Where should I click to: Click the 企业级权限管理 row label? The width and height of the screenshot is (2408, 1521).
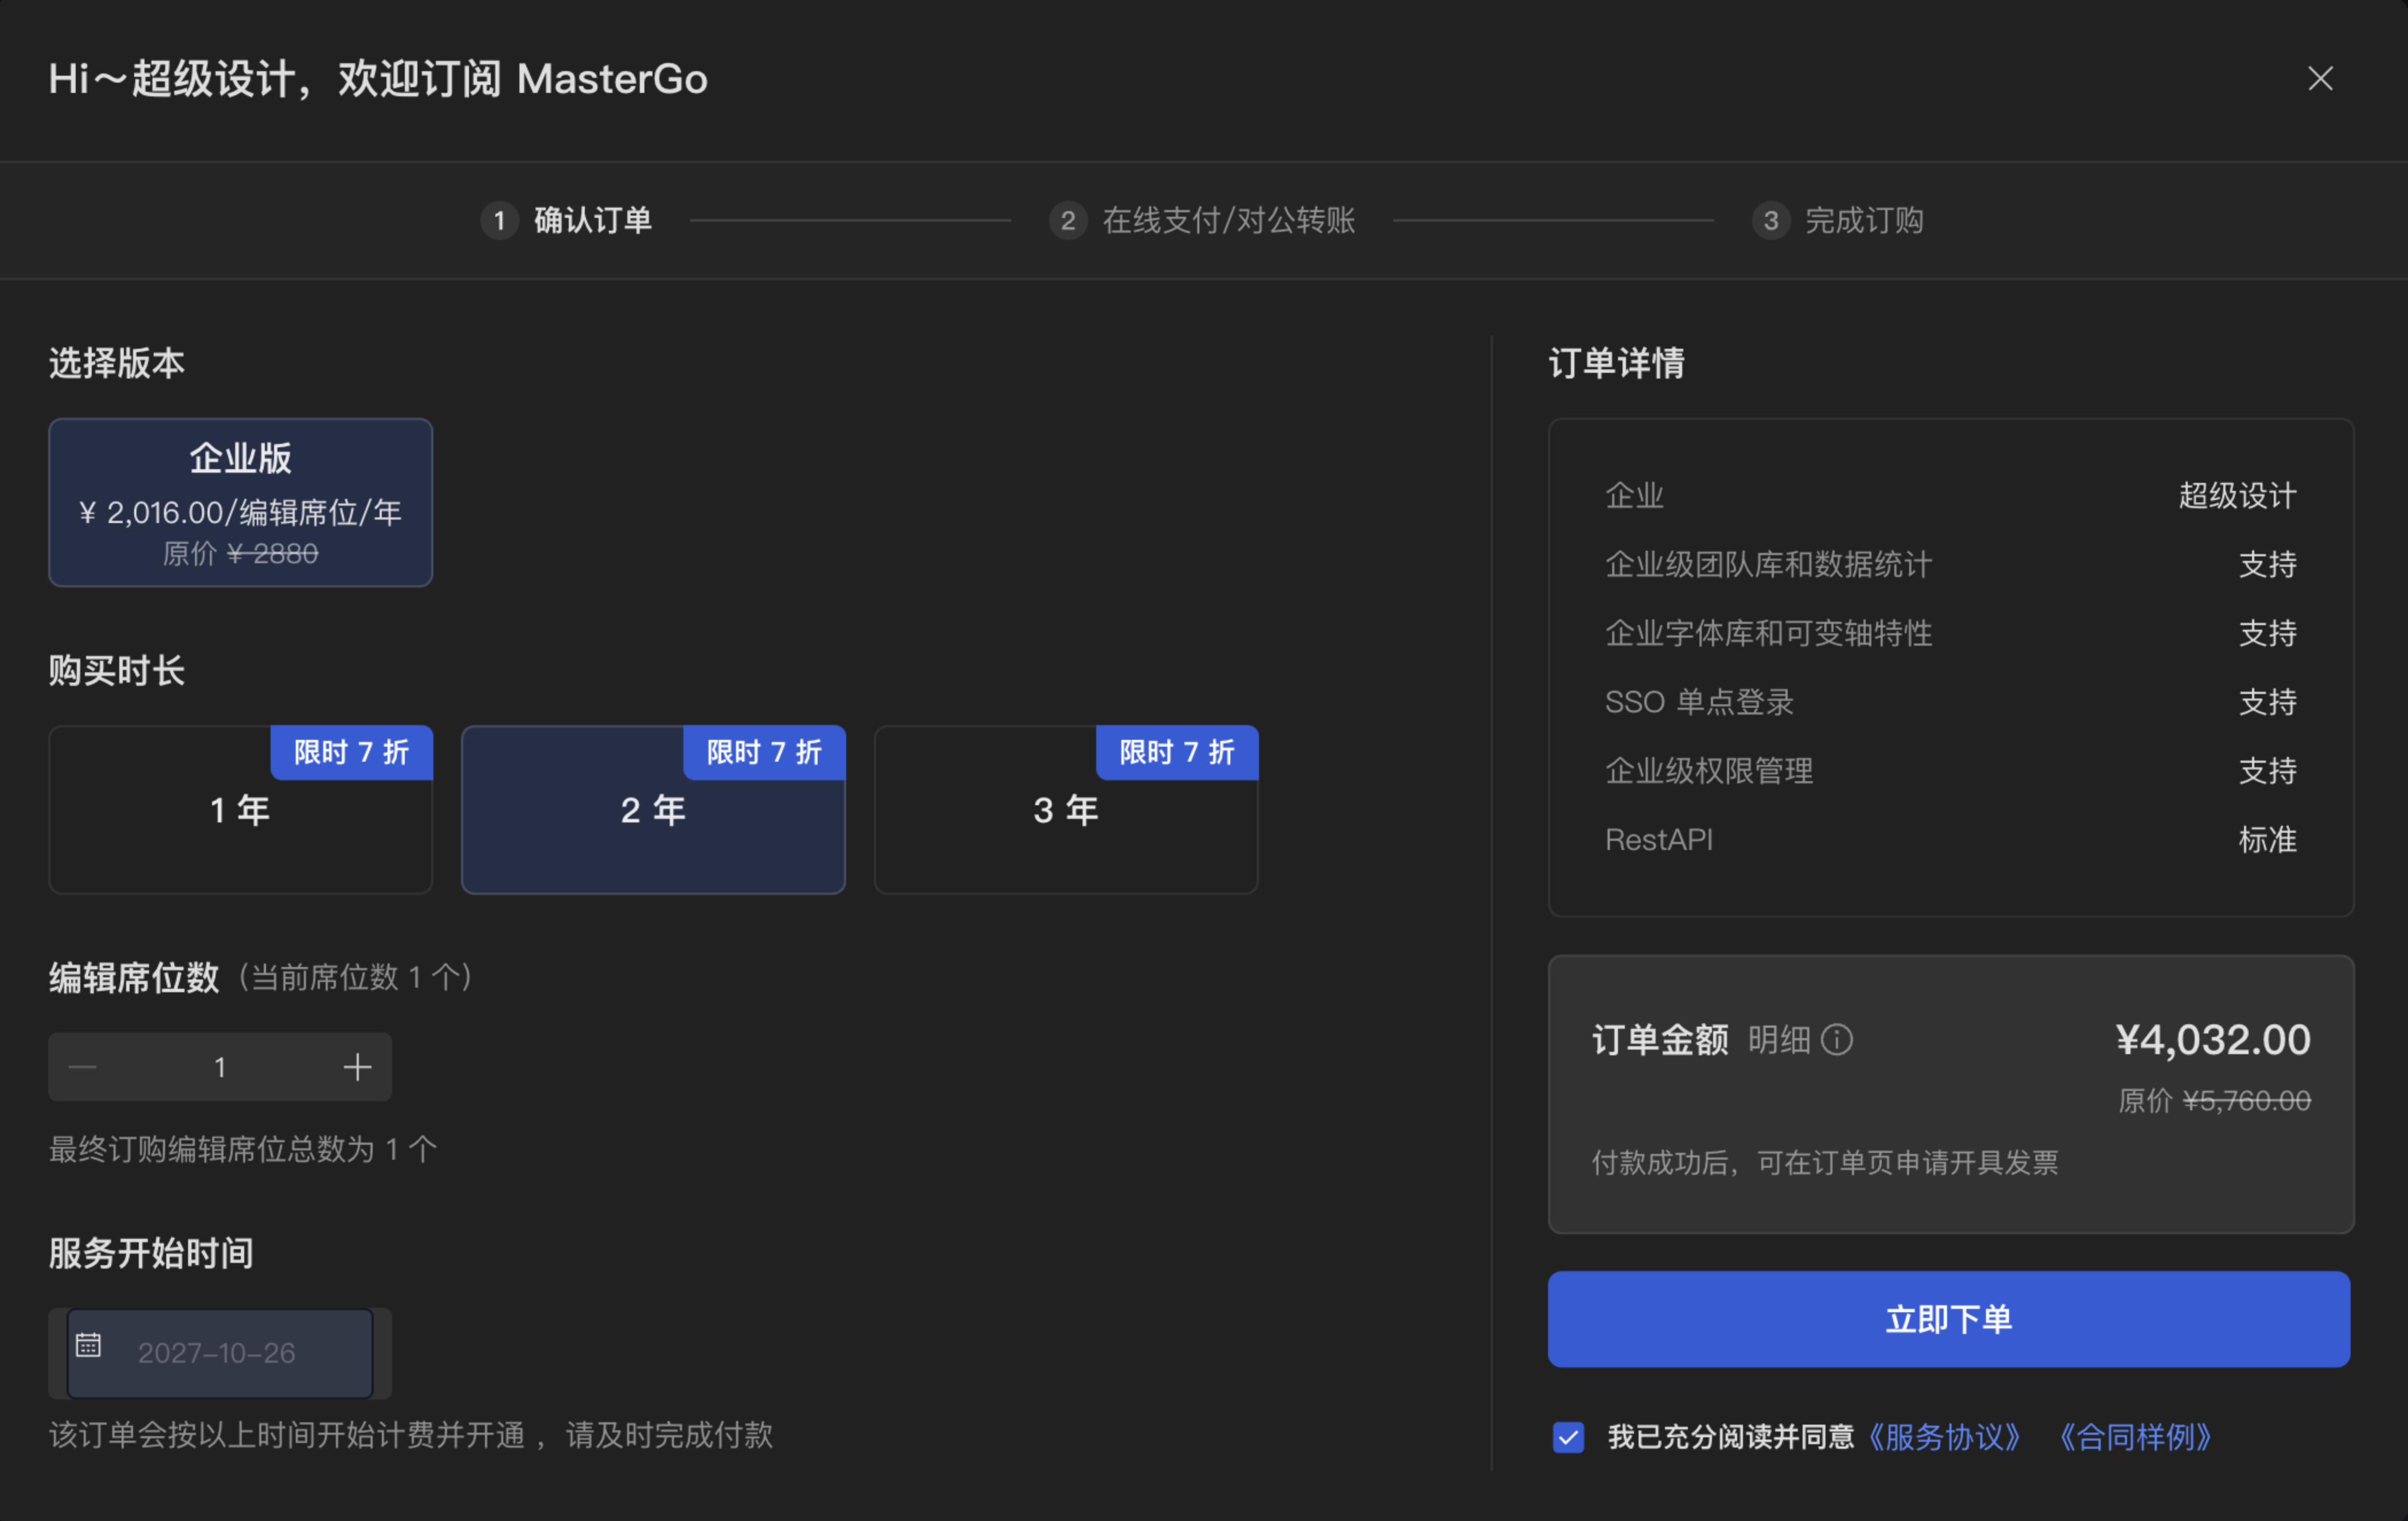point(1709,770)
